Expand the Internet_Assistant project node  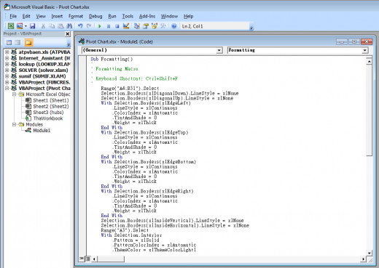point(7,58)
